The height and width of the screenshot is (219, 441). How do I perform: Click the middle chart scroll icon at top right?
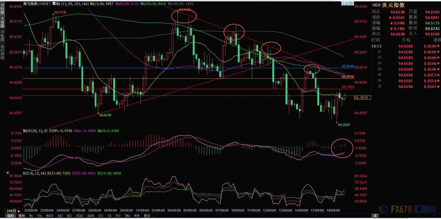[348, 4]
